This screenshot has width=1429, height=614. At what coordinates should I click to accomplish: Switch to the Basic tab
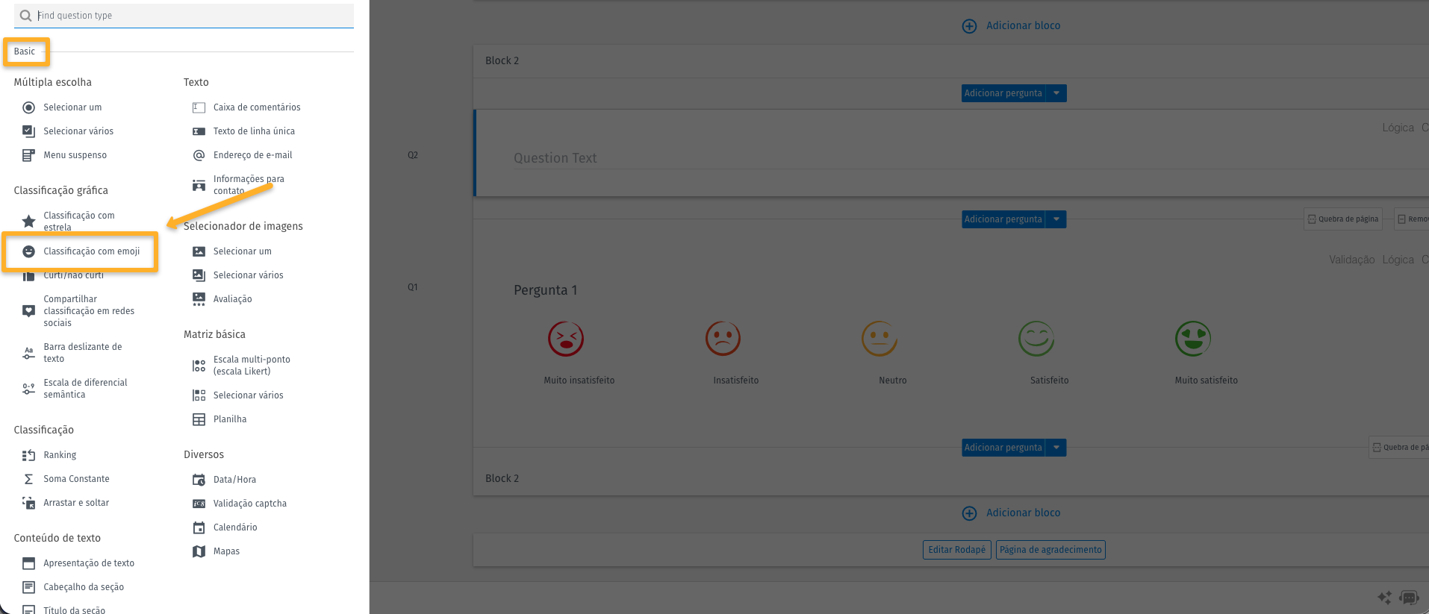tap(25, 51)
